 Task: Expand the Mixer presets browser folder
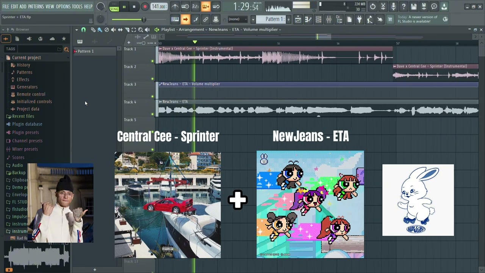pos(25,149)
